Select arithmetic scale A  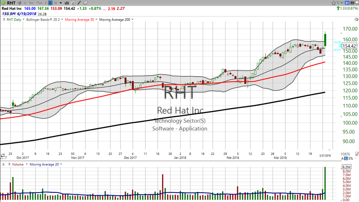(x=342, y=158)
